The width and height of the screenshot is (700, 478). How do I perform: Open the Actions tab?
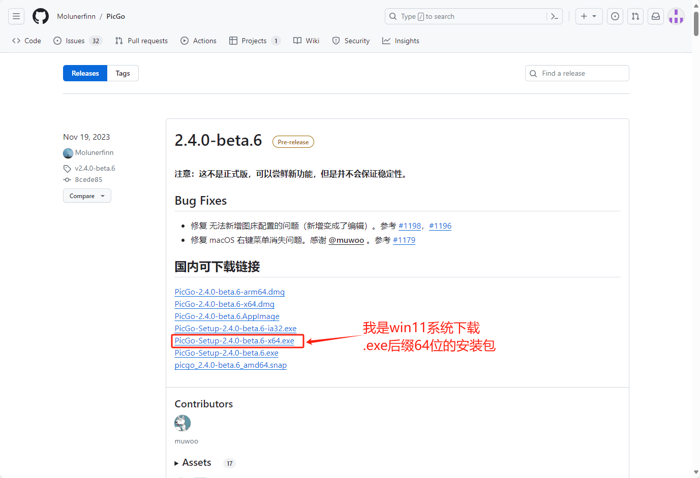(199, 41)
